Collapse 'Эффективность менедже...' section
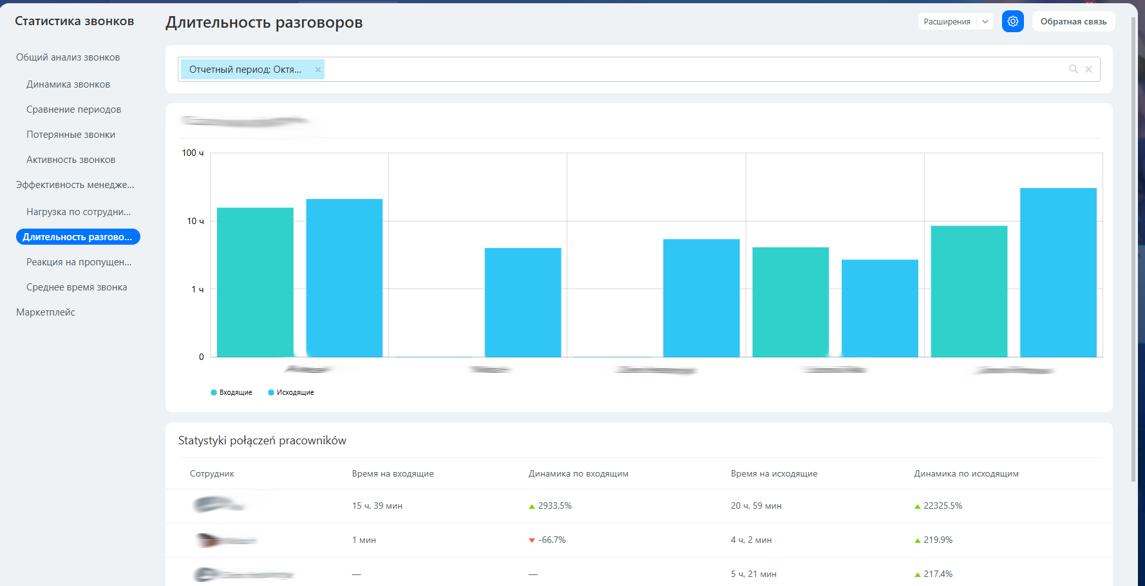Viewport: 1145px width, 586px height. click(x=75, y=185)
